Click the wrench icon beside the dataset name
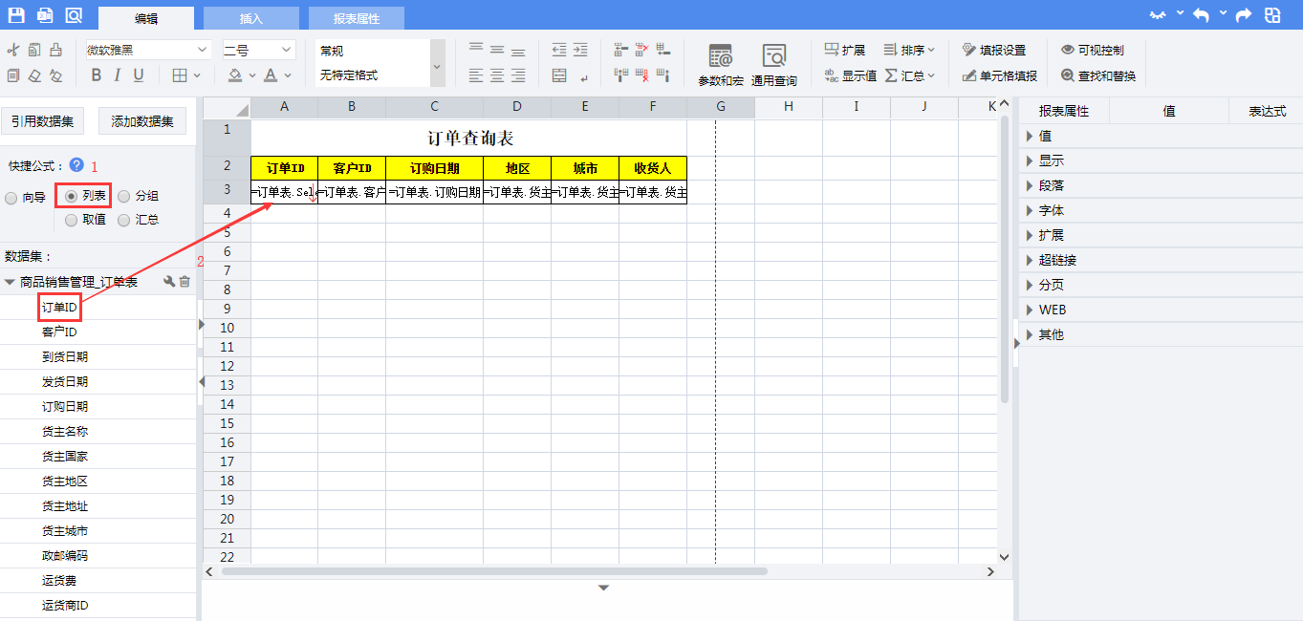The image size is (1303, 621). (169, 282)
